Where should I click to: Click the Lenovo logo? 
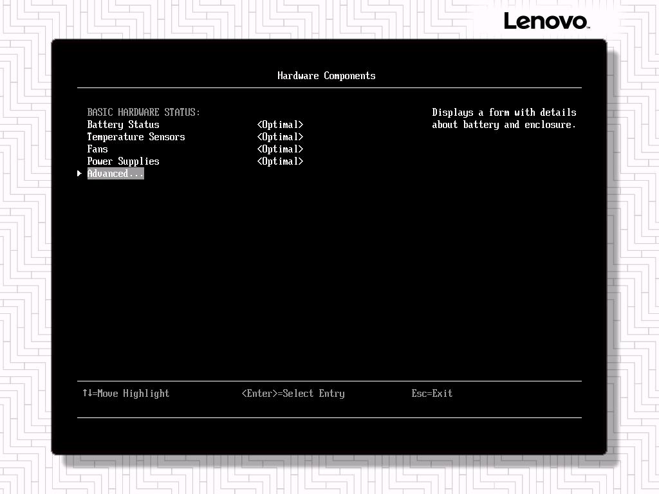click(x=546, y=21)
